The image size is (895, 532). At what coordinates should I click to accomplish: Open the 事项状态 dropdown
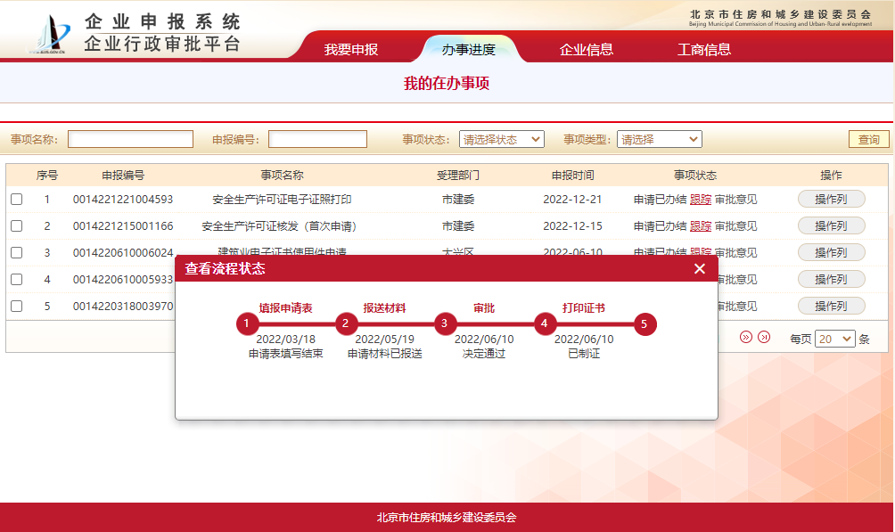pyautogui.click(x=501, y=139)
